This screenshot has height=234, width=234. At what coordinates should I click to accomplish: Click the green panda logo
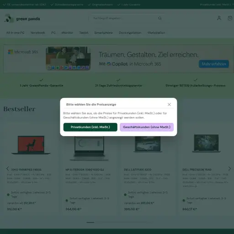coord(22,19)
